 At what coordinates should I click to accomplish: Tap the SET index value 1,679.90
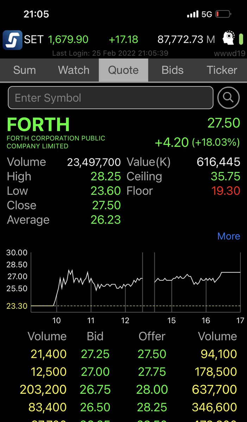click(68, 39)
